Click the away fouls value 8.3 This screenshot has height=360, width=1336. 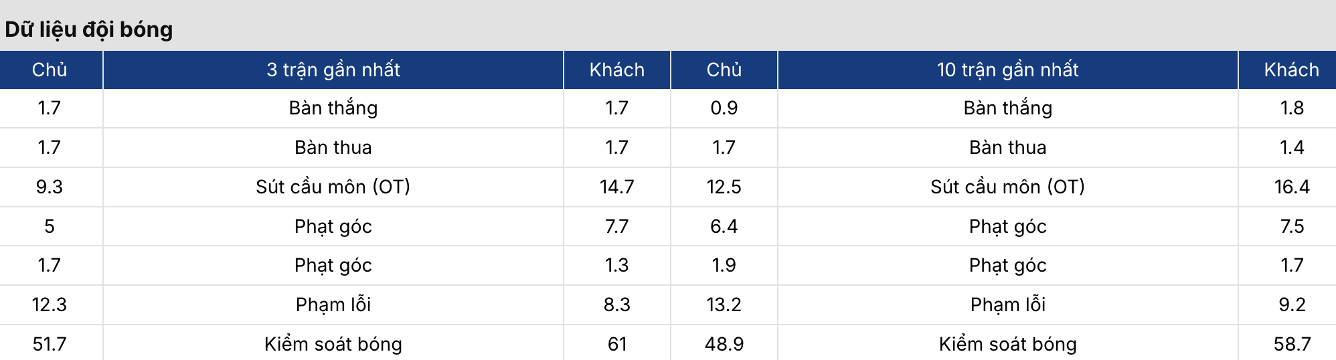[617, 304]
